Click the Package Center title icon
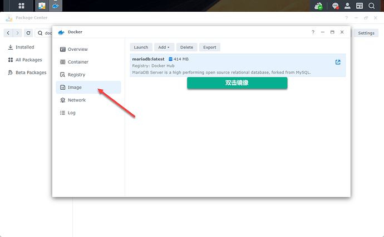 (9, 18)
